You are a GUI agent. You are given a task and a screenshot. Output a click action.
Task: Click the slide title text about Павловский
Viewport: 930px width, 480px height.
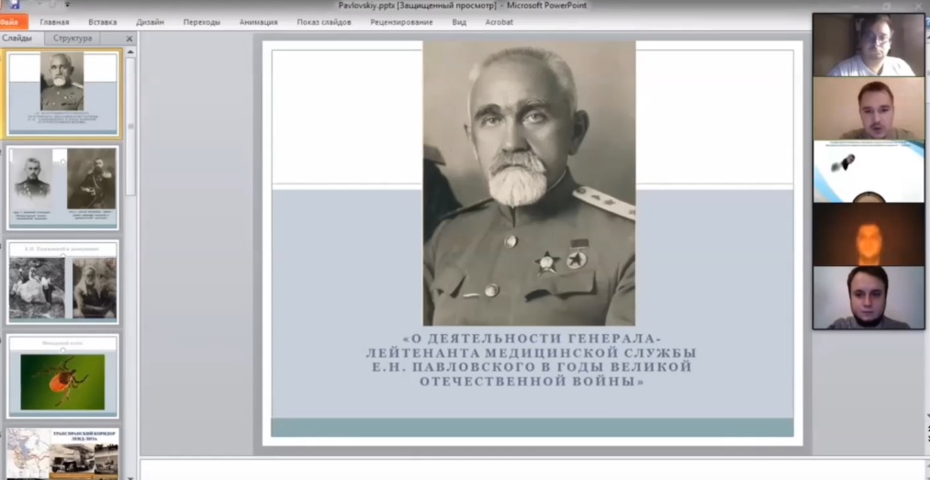click(532, 360)
